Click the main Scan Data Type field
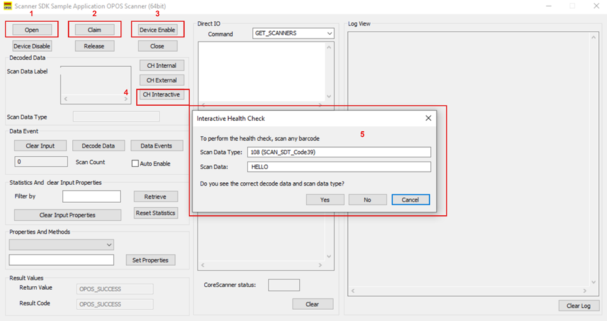 click(x=116, y=117)
